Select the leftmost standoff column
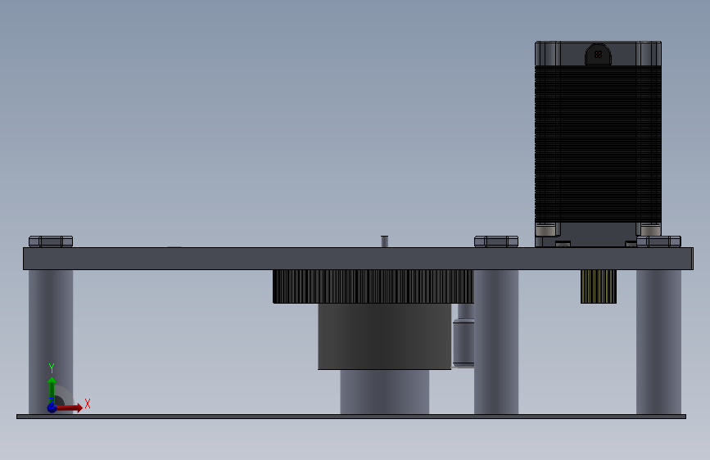This screenshot has width=710, height=460. click(51, 342)
